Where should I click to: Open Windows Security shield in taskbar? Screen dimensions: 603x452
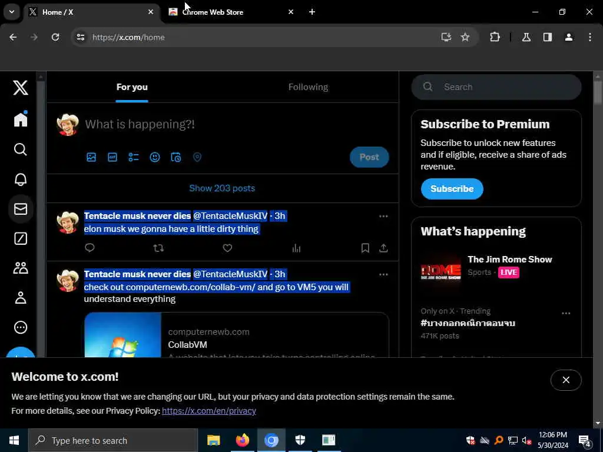pos(300,440)
